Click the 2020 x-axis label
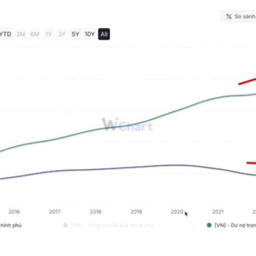The image size is (256, 256). tap(177, 212)
